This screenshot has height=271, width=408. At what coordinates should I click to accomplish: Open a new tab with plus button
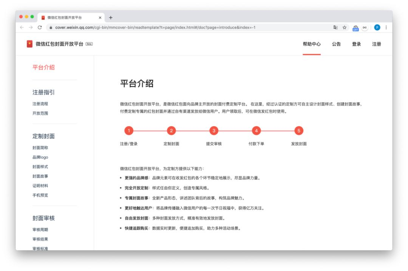pos(111,17)
